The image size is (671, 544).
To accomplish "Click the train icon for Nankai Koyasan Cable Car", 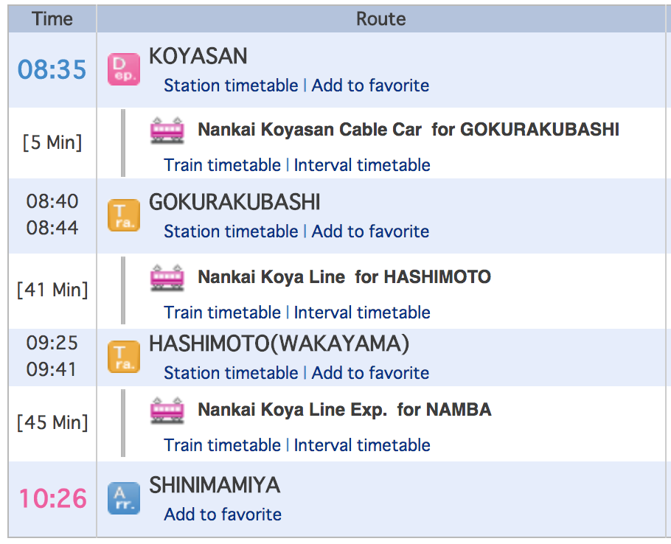I will [167, 130].
